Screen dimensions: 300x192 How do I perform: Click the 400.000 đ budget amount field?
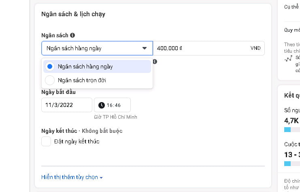coord(209,48)
